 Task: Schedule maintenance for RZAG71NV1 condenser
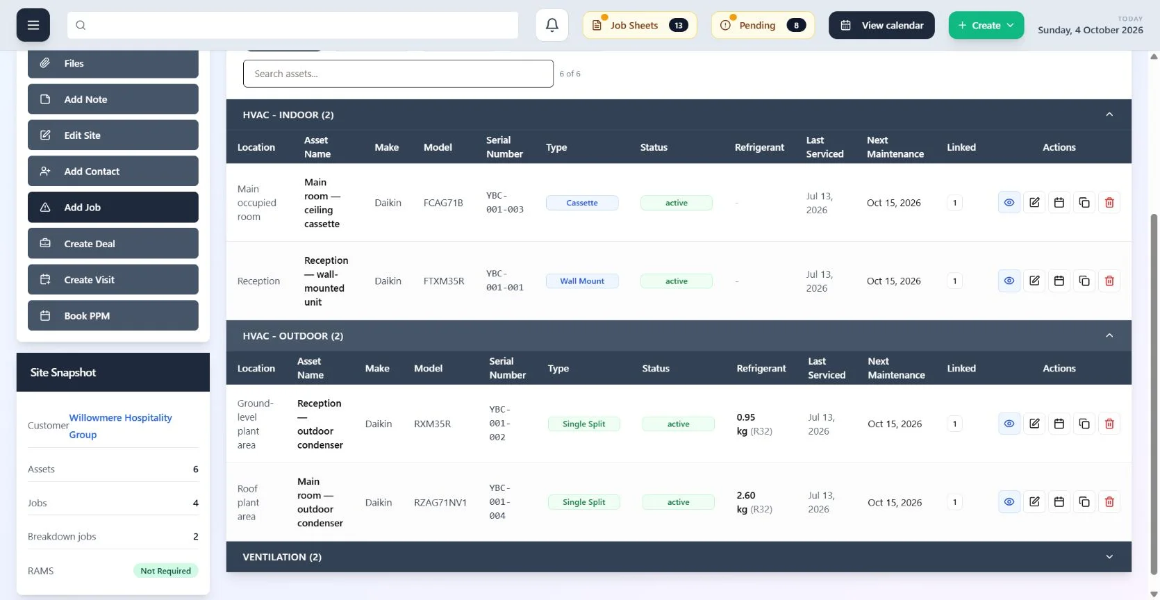click(x=1059, y=502)
